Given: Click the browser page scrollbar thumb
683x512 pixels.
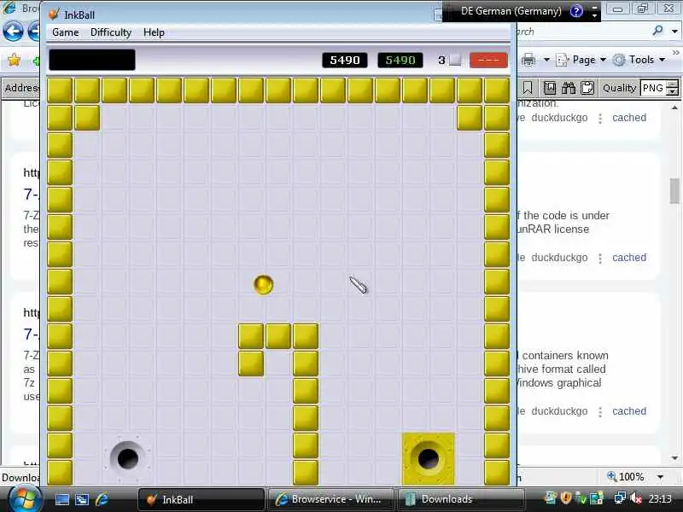Looking at the screenshot, I should click(674, 190).
